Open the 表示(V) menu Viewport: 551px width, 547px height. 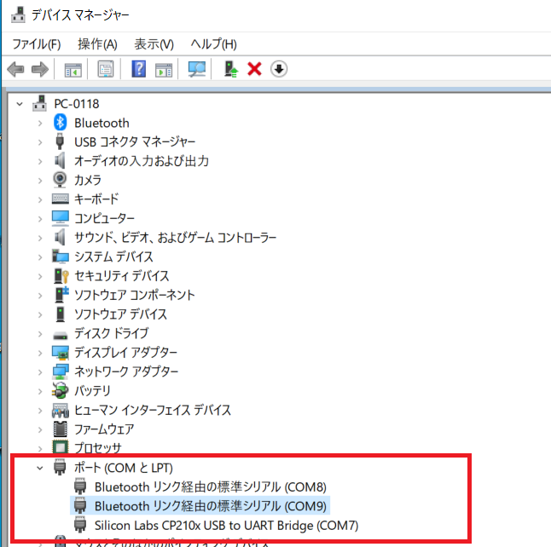point(154,43)
